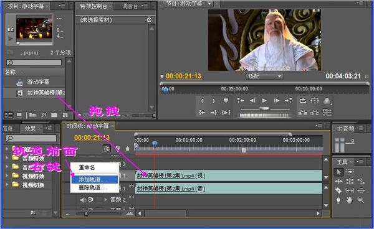The width and height of the screenshot is (374, 229).
Task: Select the Zoom magnifier tool
Action: 361,200
